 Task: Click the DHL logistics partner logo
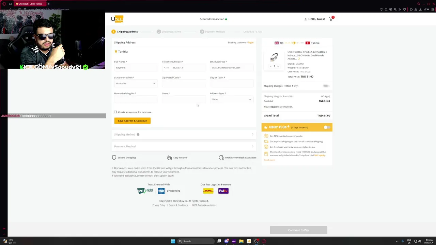(x=208, y=191)
